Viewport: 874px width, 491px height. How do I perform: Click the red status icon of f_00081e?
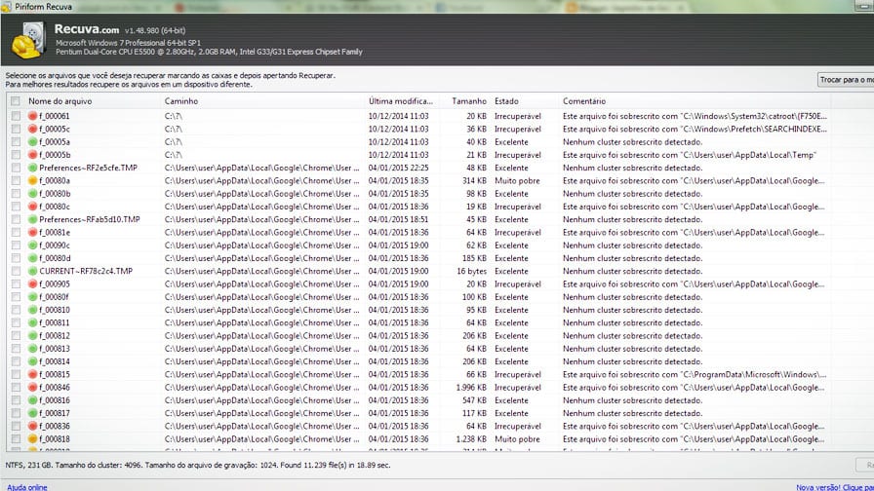pyautogui.click(x=33, y=232)
